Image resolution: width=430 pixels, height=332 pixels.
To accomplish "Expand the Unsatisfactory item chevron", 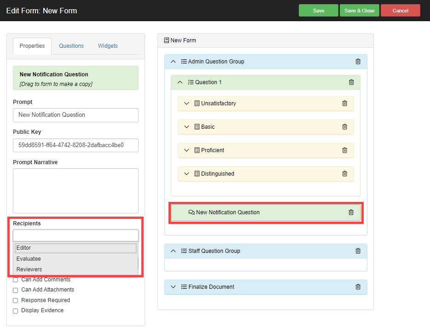I will coord(186,103).
